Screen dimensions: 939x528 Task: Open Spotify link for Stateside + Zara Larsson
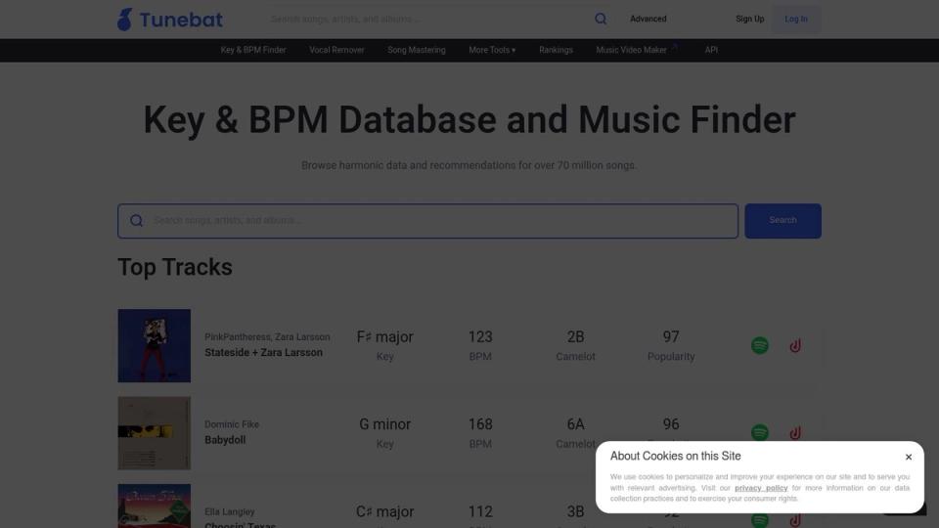[759, 345]
